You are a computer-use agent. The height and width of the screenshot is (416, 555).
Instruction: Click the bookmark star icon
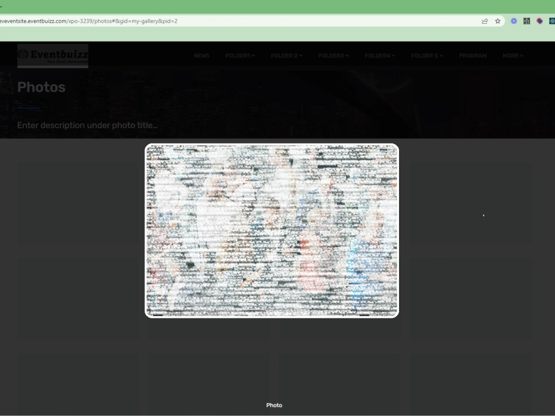(498, 21)
